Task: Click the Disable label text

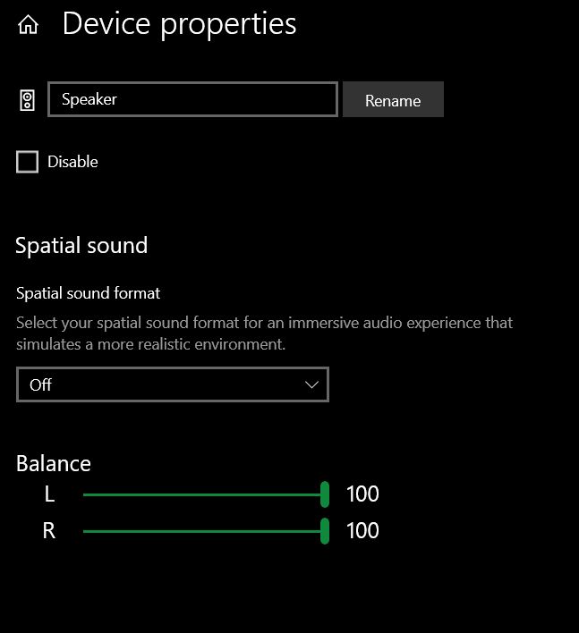Action: point(72,162)
